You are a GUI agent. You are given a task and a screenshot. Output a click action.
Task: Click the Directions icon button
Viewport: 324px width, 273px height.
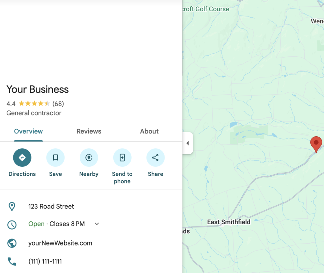pos(22,158)
